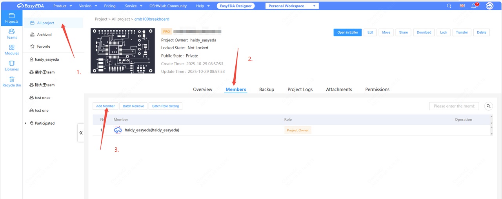Viewport: 502px width, 199px height.
Task: Click the PCB project thumbnail
Action: click(x=122, y=51)
